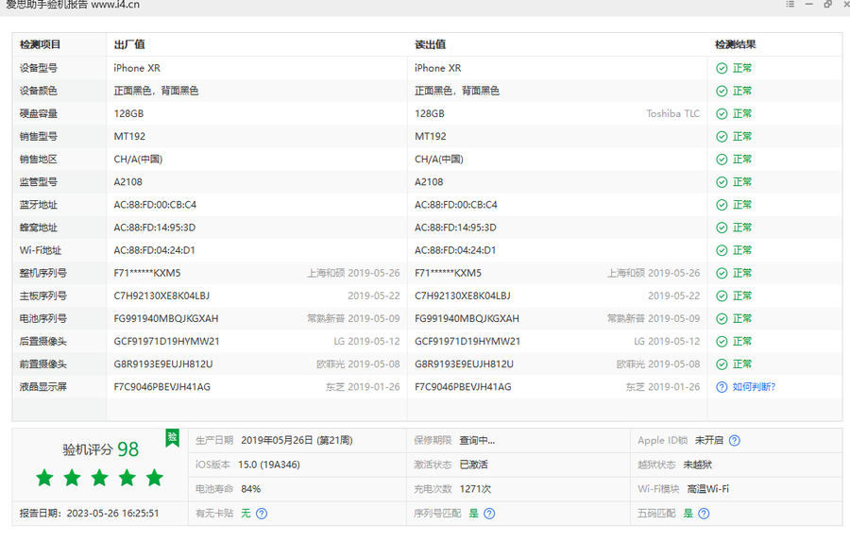Click the 保修期限 value 查询中...
Screen dimensions: 850x541
(477, 440)
